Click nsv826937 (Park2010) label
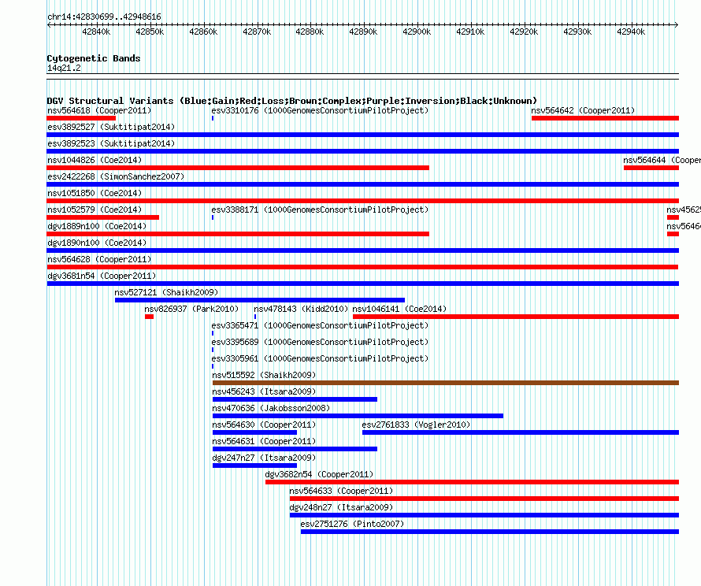Viewport: 701px width, 586px height. pyautogui.click(x=191, y=309)
